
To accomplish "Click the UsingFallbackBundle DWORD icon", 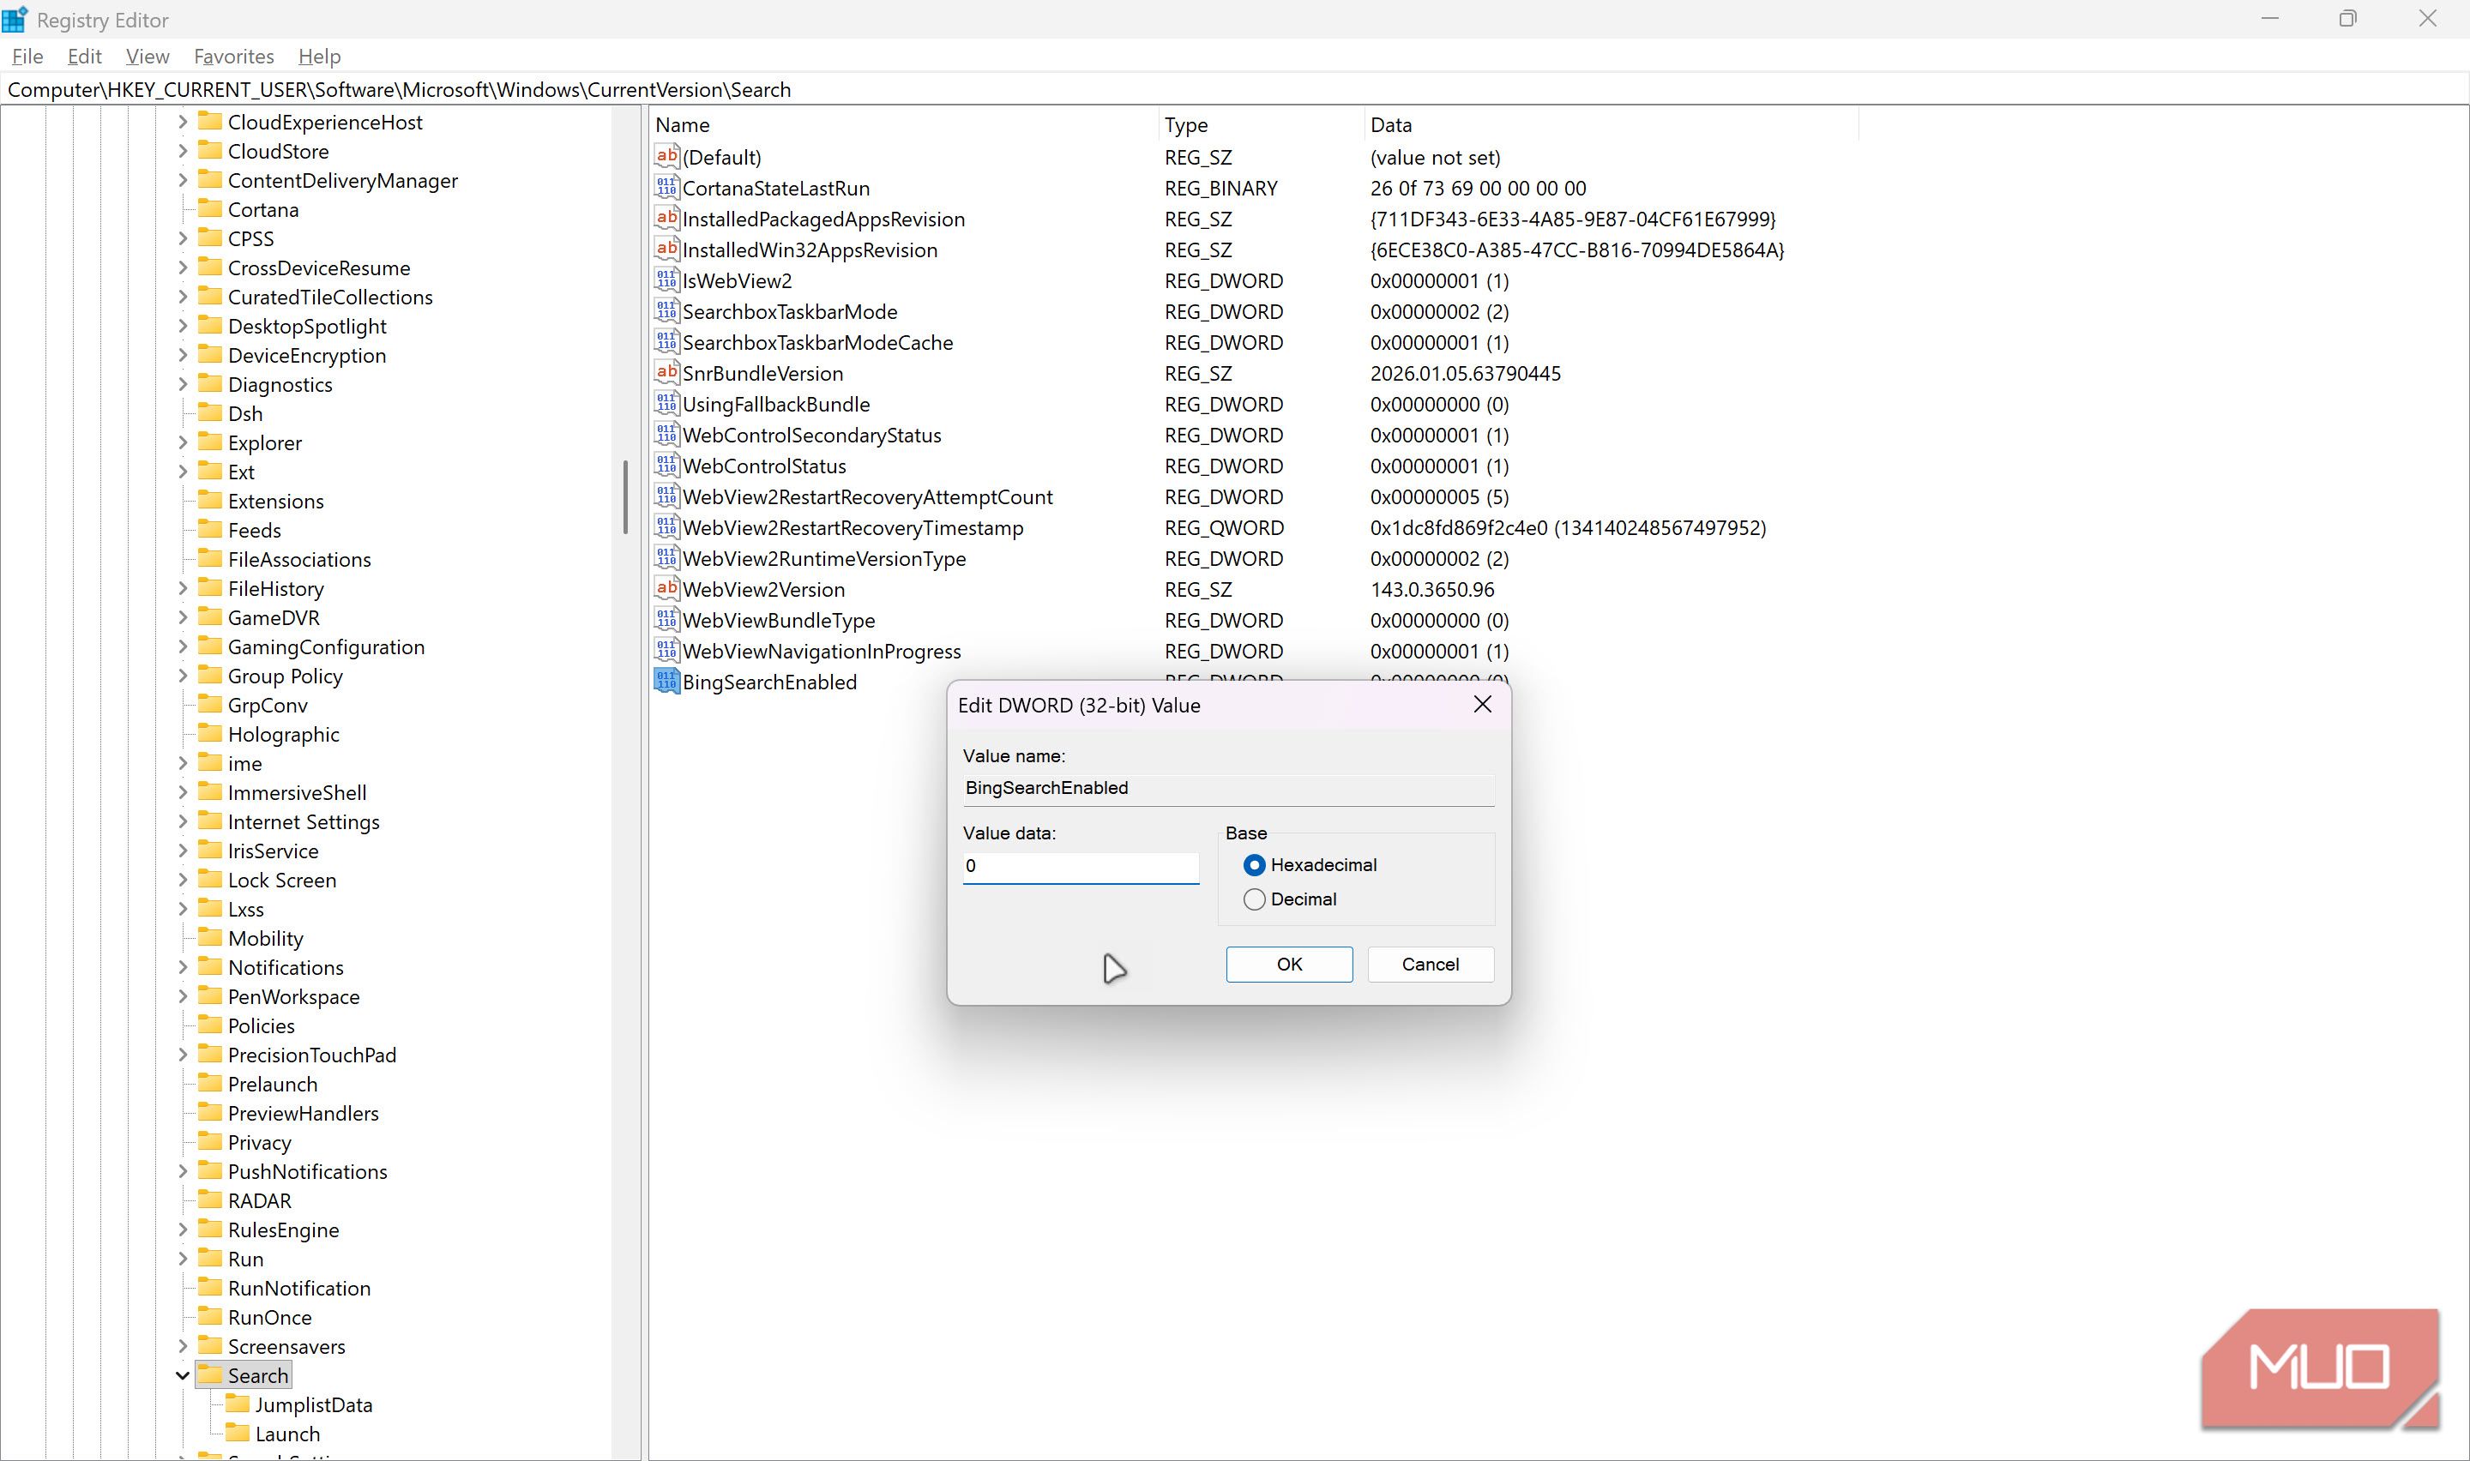I will (666, 404).
